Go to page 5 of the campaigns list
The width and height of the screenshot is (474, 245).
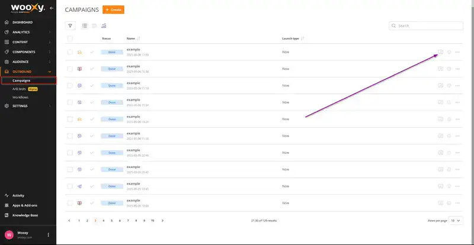click(x=111, y=220)
